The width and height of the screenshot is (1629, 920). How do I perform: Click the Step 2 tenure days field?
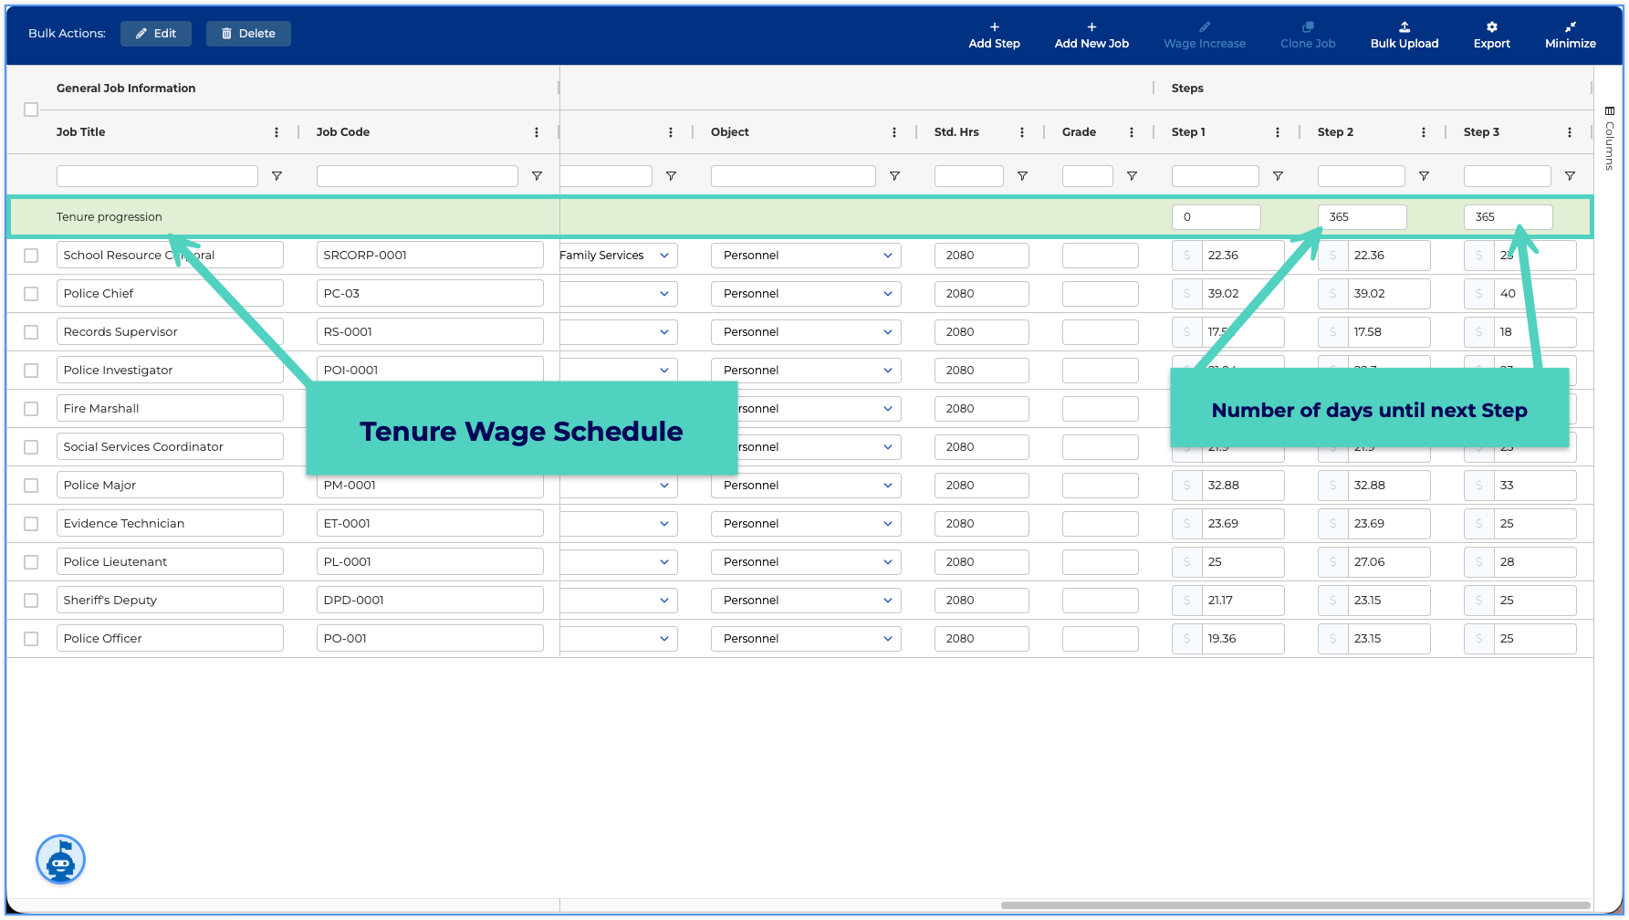click(1362, 217)
